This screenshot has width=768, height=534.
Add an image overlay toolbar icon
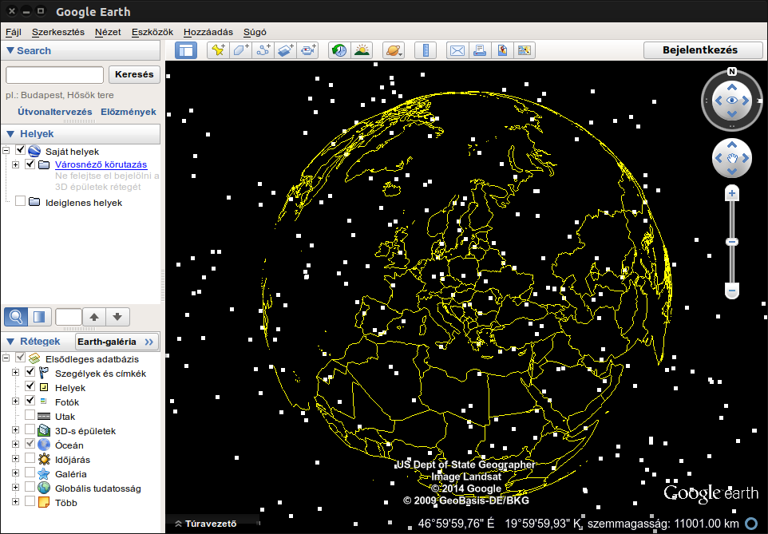(x=286, y=50)
